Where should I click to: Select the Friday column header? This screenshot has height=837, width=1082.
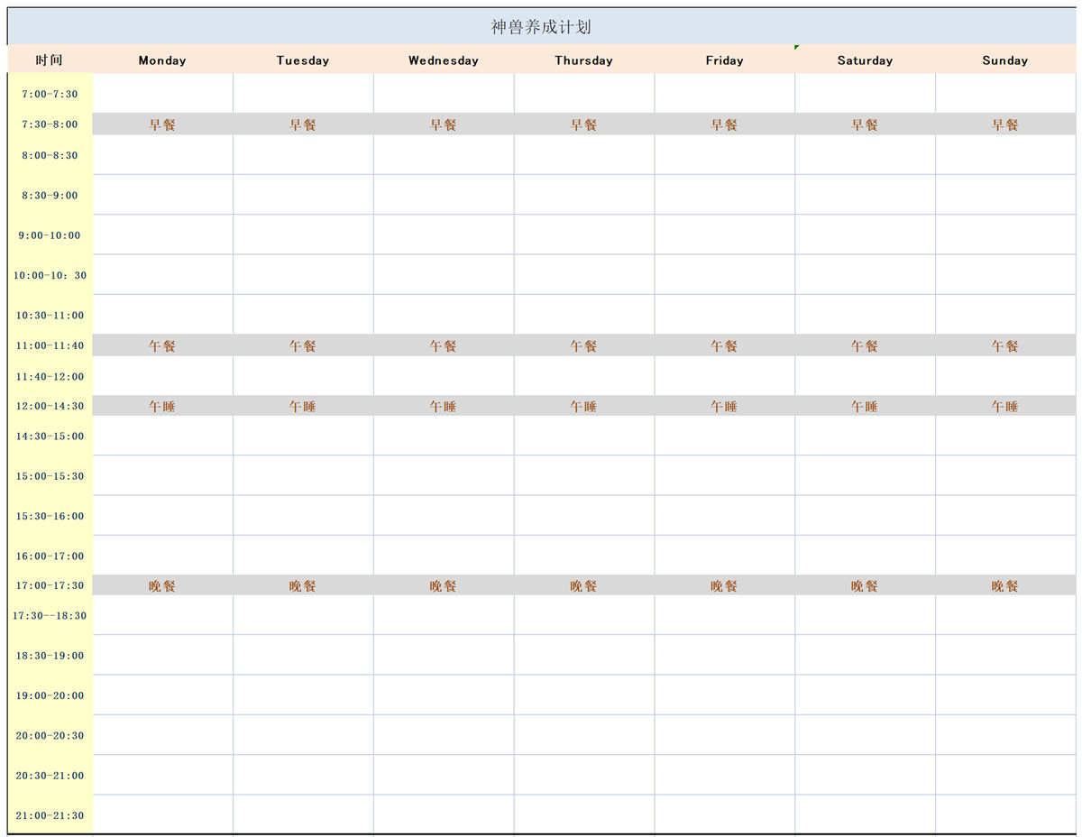click(x=725, y=60)
